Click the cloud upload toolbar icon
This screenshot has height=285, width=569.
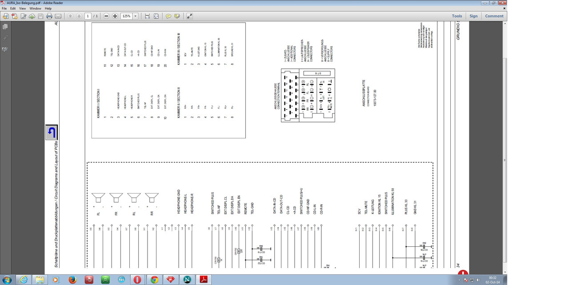[32, 16]
